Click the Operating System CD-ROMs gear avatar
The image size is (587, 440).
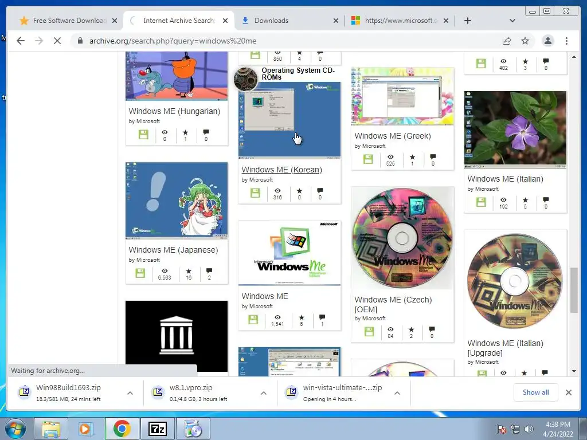[245, 79]
